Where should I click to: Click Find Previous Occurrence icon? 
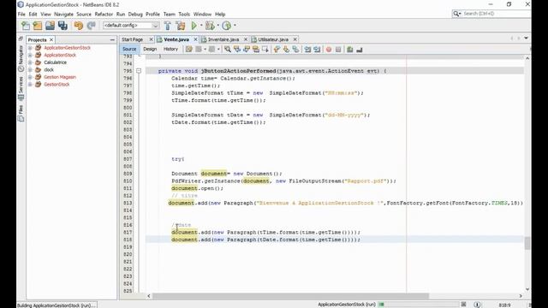237,50
